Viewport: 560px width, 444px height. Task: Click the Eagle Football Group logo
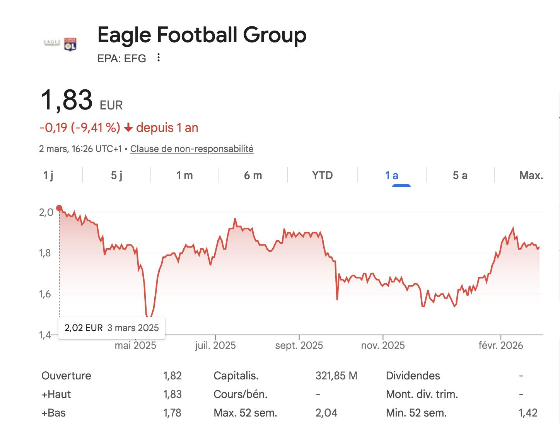click(61, 44)
